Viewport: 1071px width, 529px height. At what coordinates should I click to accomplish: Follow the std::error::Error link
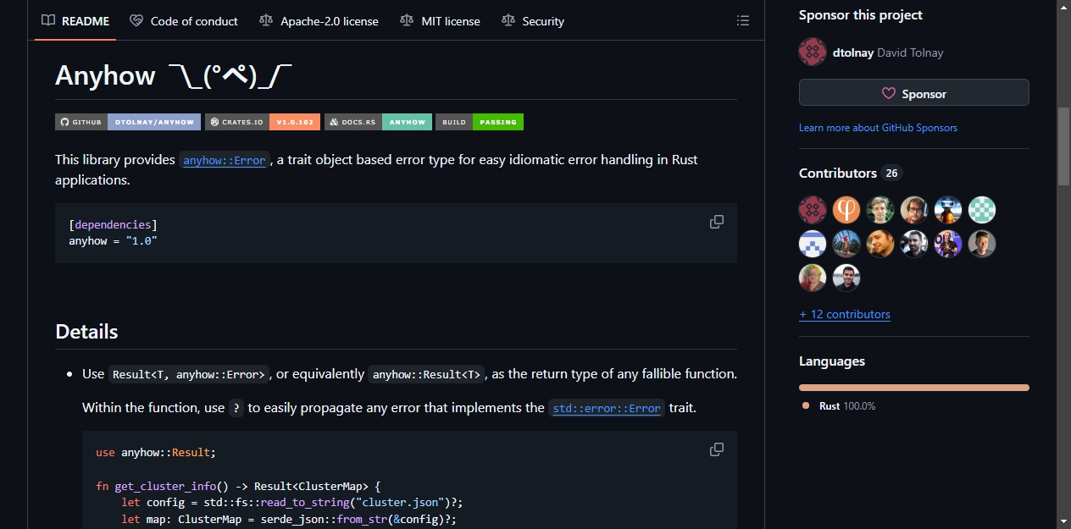click(x=607, y=408)
